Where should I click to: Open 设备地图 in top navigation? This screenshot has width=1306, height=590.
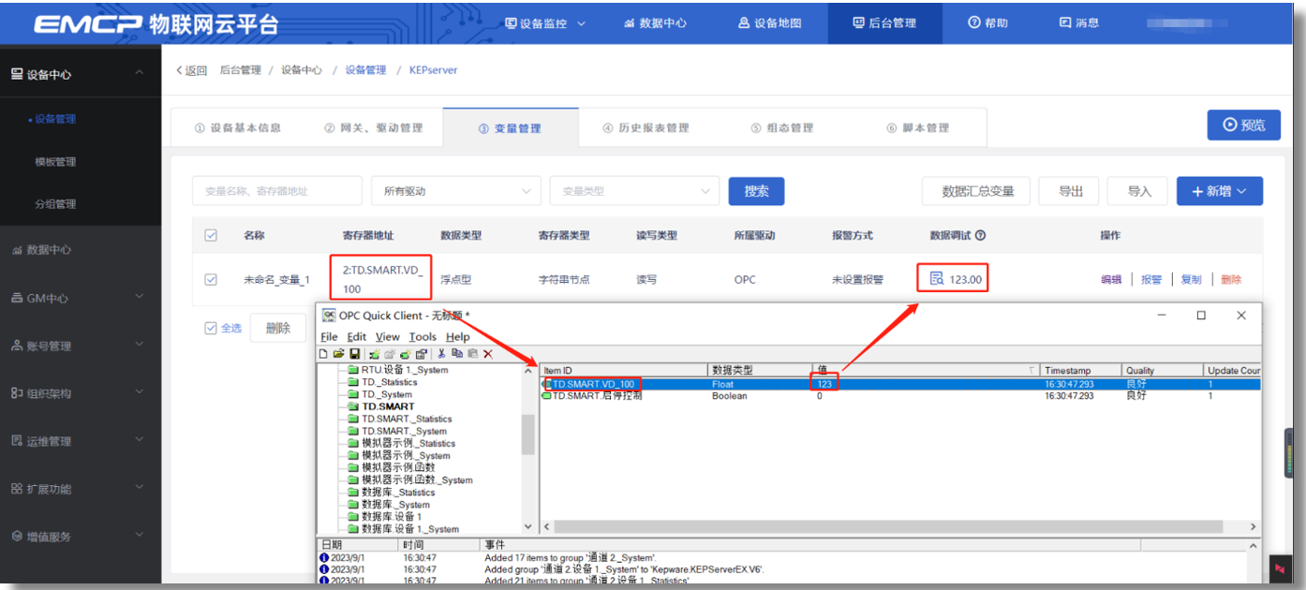pos(770,23)
